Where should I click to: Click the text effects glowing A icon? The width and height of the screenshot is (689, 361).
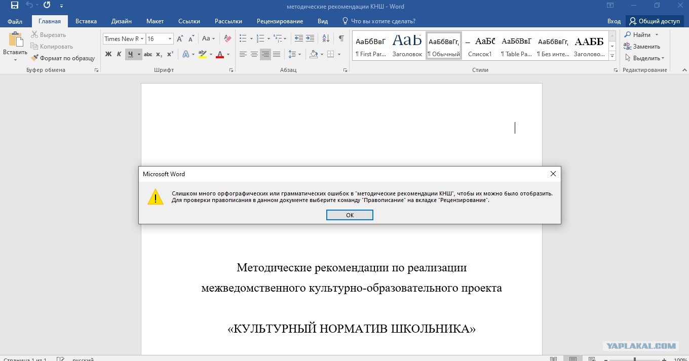(185, 54)
